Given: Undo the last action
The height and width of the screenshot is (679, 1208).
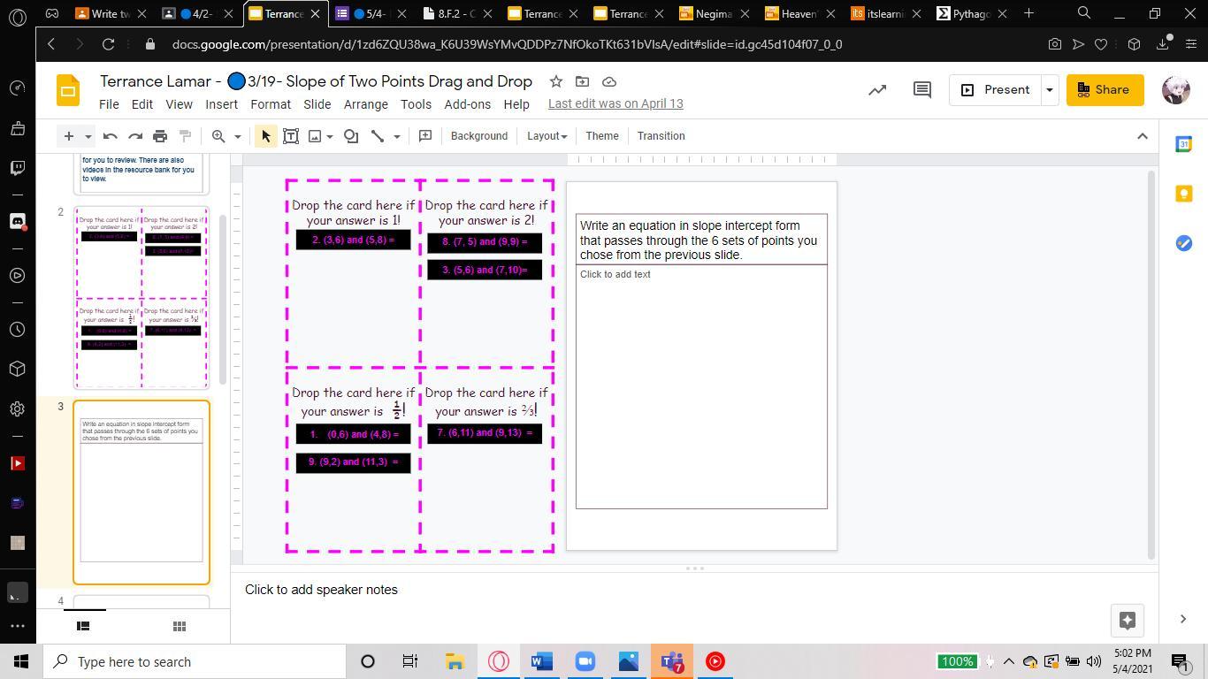Looking at the screenshot, I should (x=111, y=136).
